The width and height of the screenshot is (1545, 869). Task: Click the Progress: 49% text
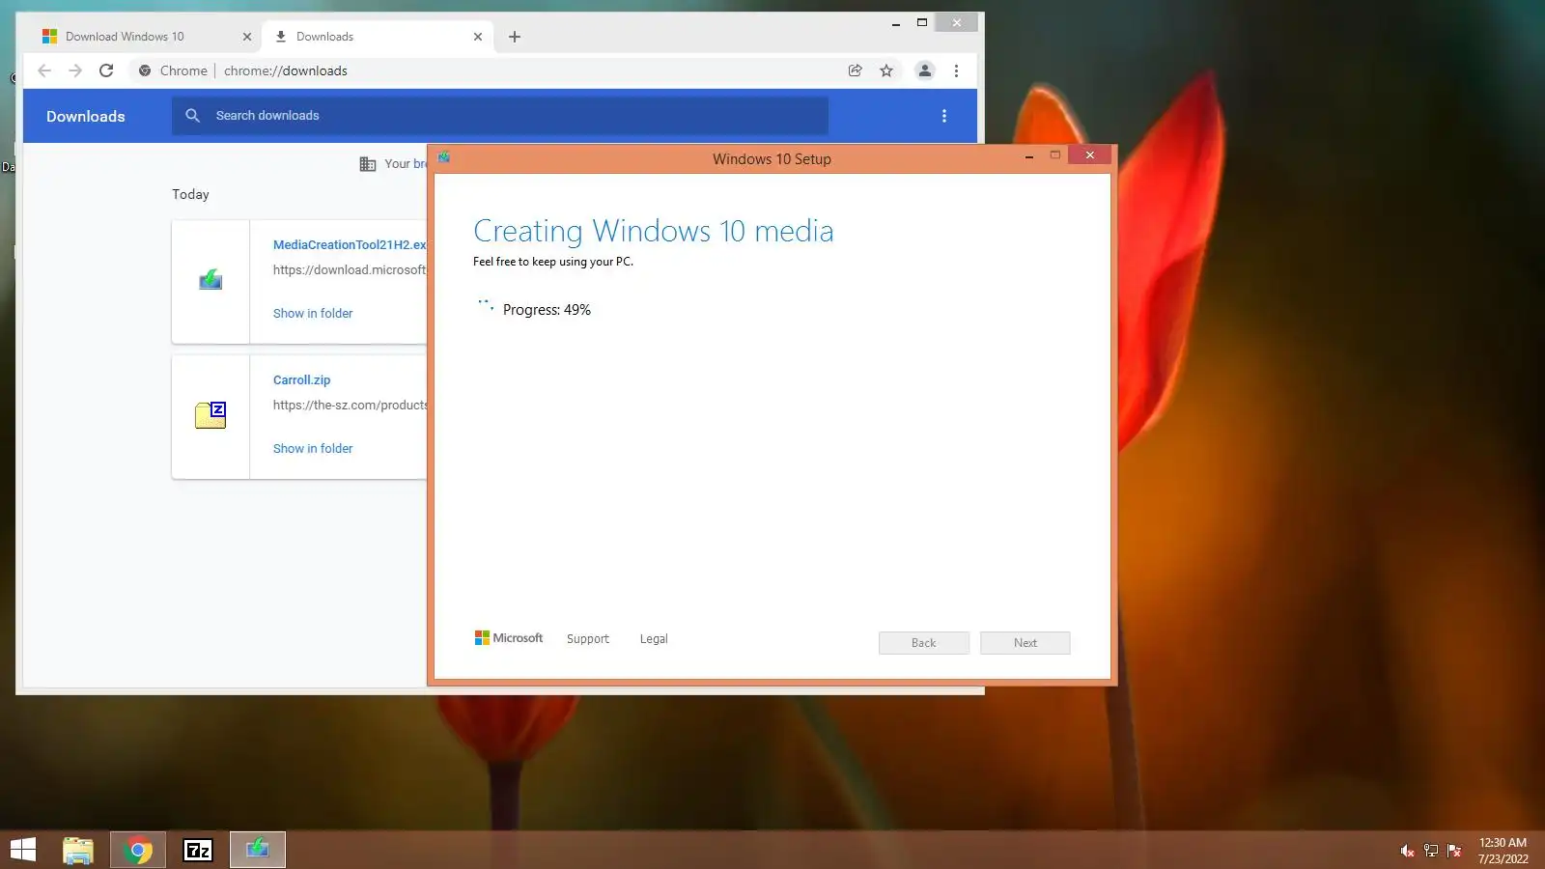[x=547, y=310]
